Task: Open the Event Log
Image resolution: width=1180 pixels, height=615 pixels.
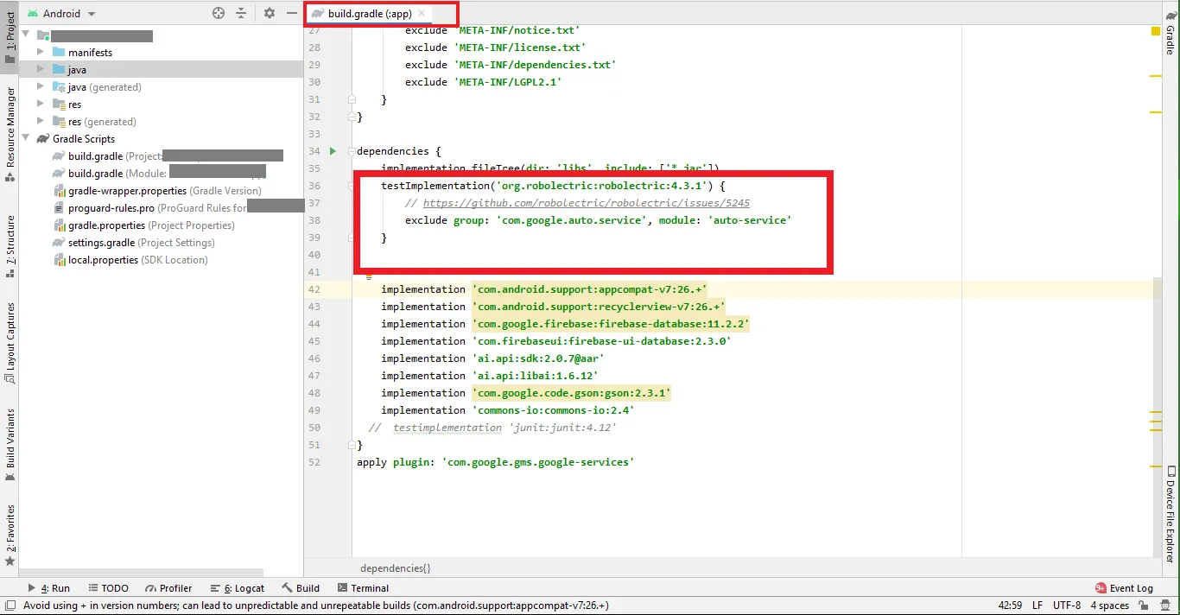Action: coord(1124,588)
